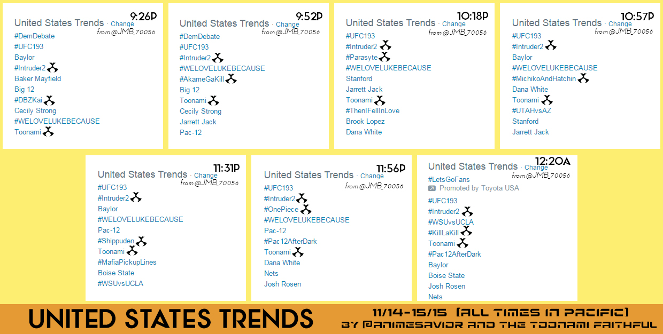Screen dimensions: 663x334
Task: Open the #UTAHvsAZ trend
Action: [531, 110]
